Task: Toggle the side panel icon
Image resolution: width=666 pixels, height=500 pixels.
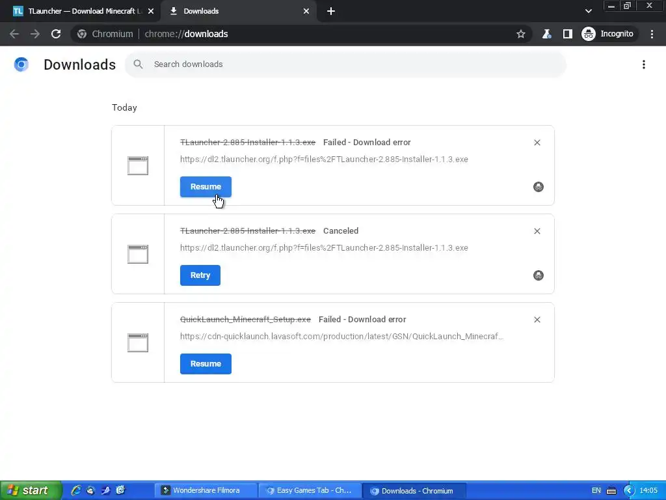Action: click(567, 34)
